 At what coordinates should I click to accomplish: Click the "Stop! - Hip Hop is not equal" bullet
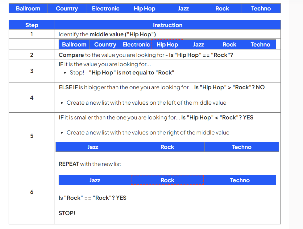tap(122, 73)
